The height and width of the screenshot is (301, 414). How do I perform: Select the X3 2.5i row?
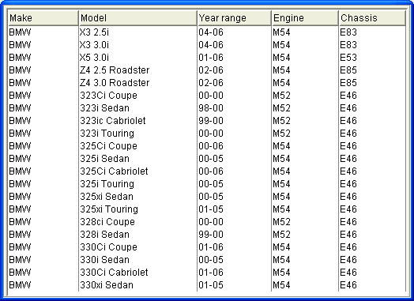[x=207, y=32]
